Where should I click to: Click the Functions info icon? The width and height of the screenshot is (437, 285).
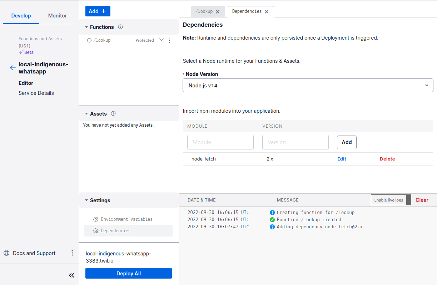120,27
